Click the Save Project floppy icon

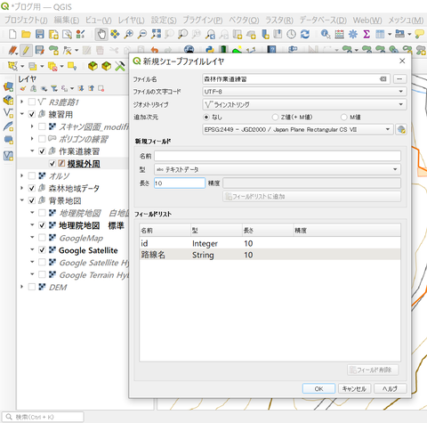pos(40,34)
